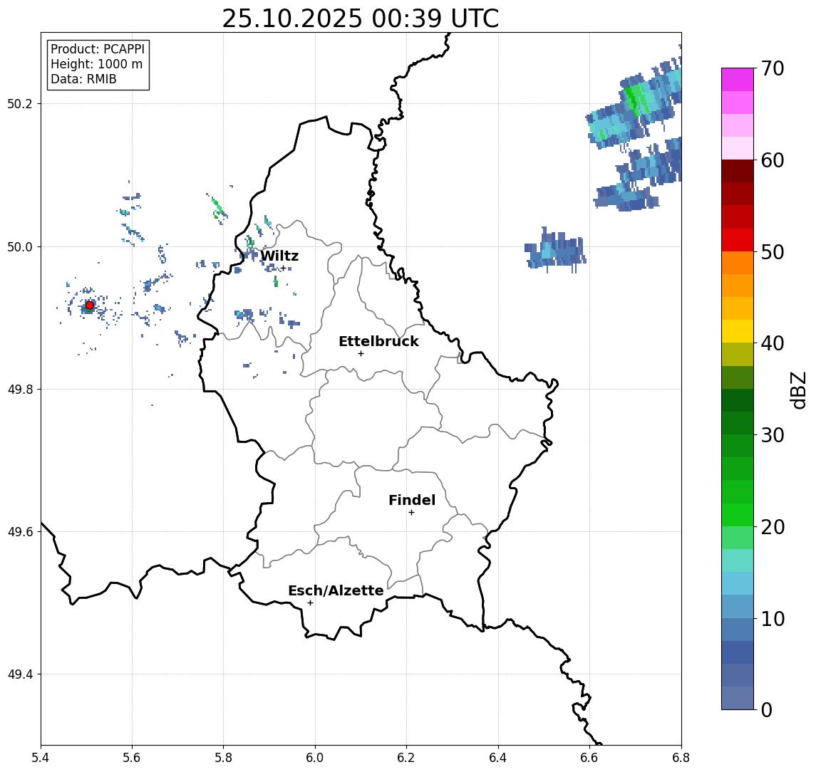Click the latitude tick label 50.2
The image size is (816, 772).
coord(20,103)
